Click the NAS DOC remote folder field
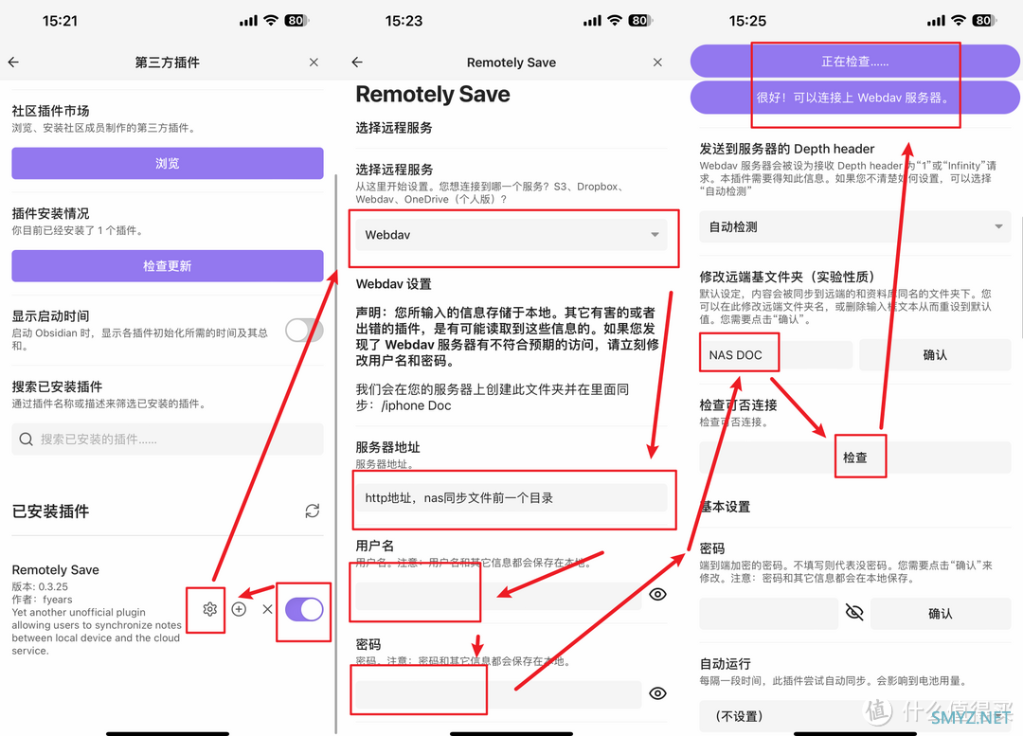Screen dimensions: 1023x736 click(777, 355)
